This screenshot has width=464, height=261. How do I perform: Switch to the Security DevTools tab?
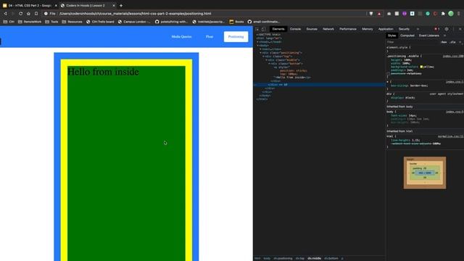coord(404,29)
